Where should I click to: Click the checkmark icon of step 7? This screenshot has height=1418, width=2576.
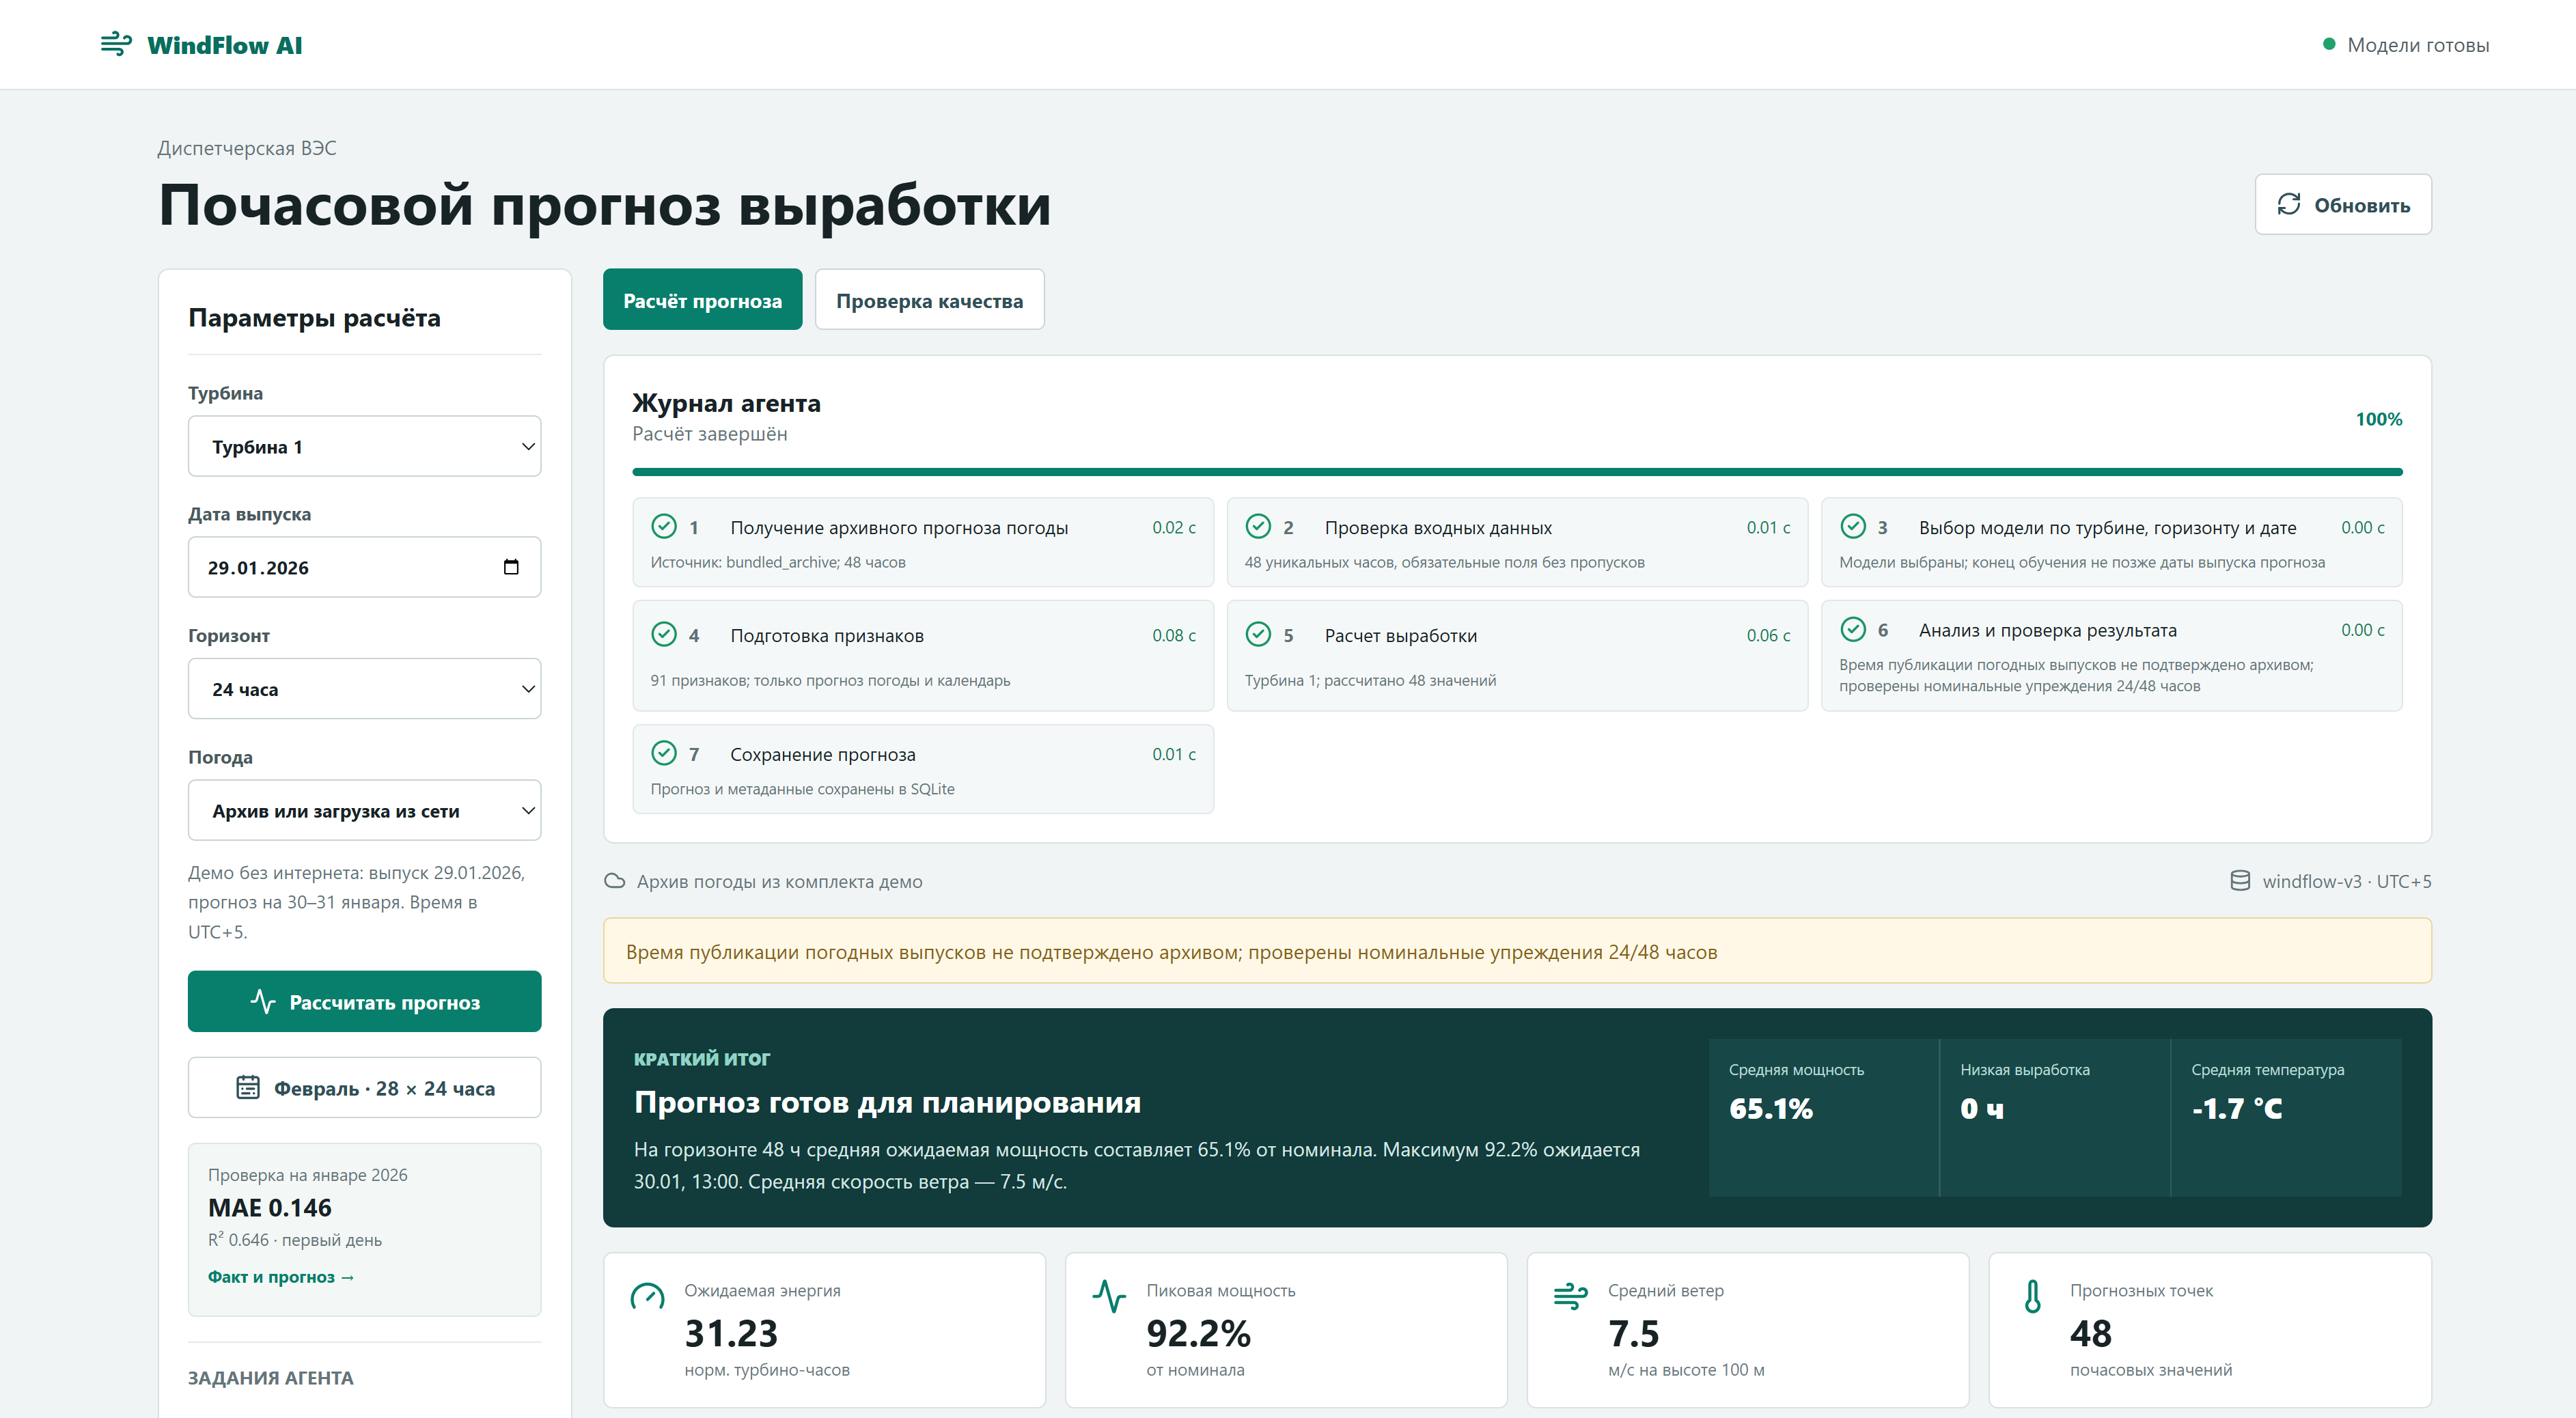click(664, 753)
